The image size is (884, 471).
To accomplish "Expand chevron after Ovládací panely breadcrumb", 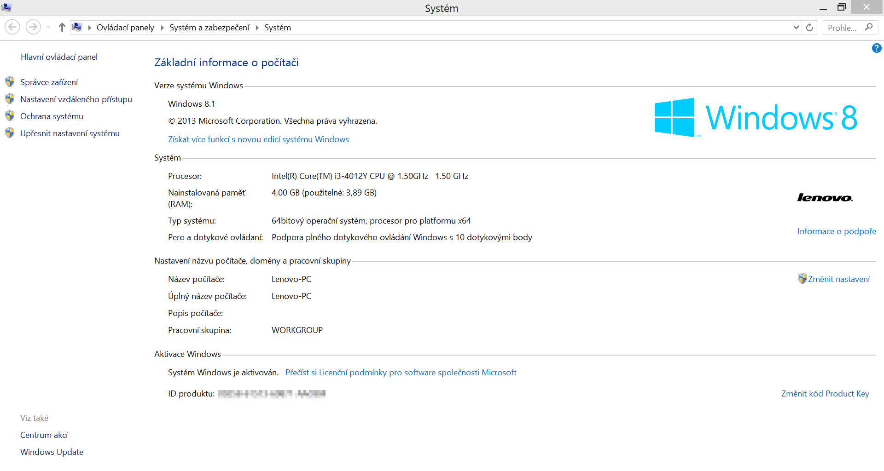I will 162,28.
